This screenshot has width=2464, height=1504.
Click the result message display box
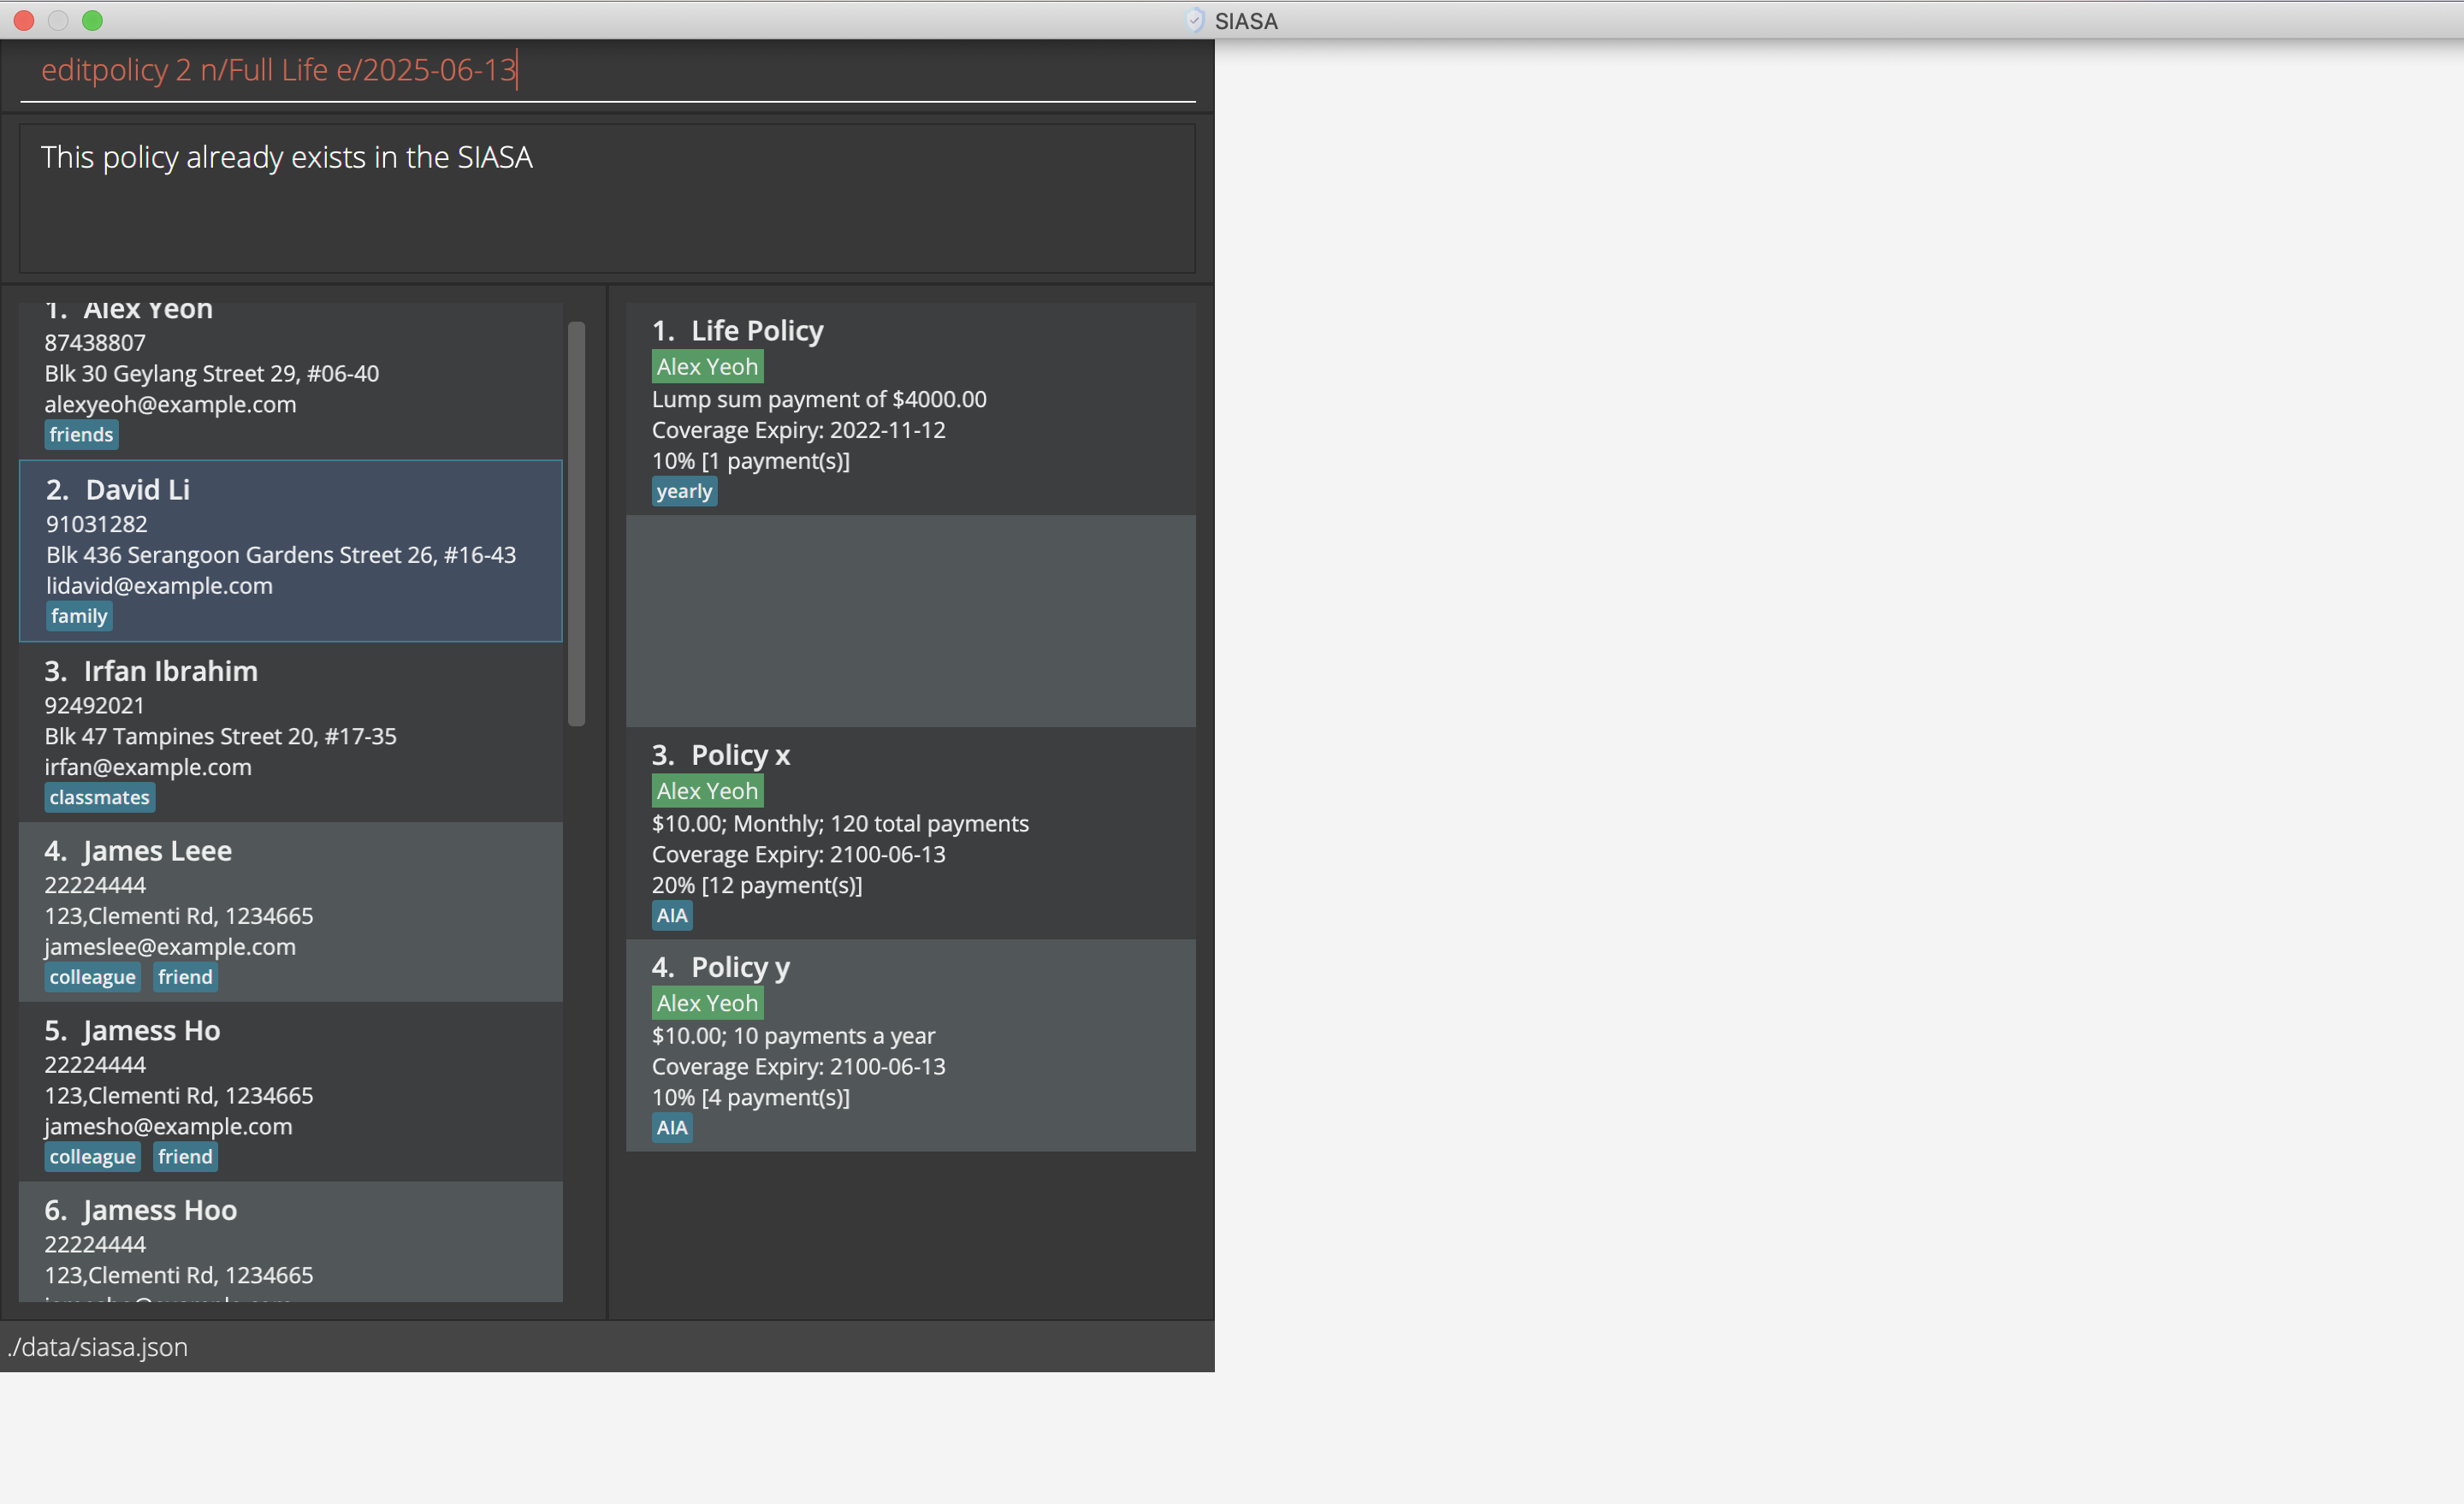[606, 198]
